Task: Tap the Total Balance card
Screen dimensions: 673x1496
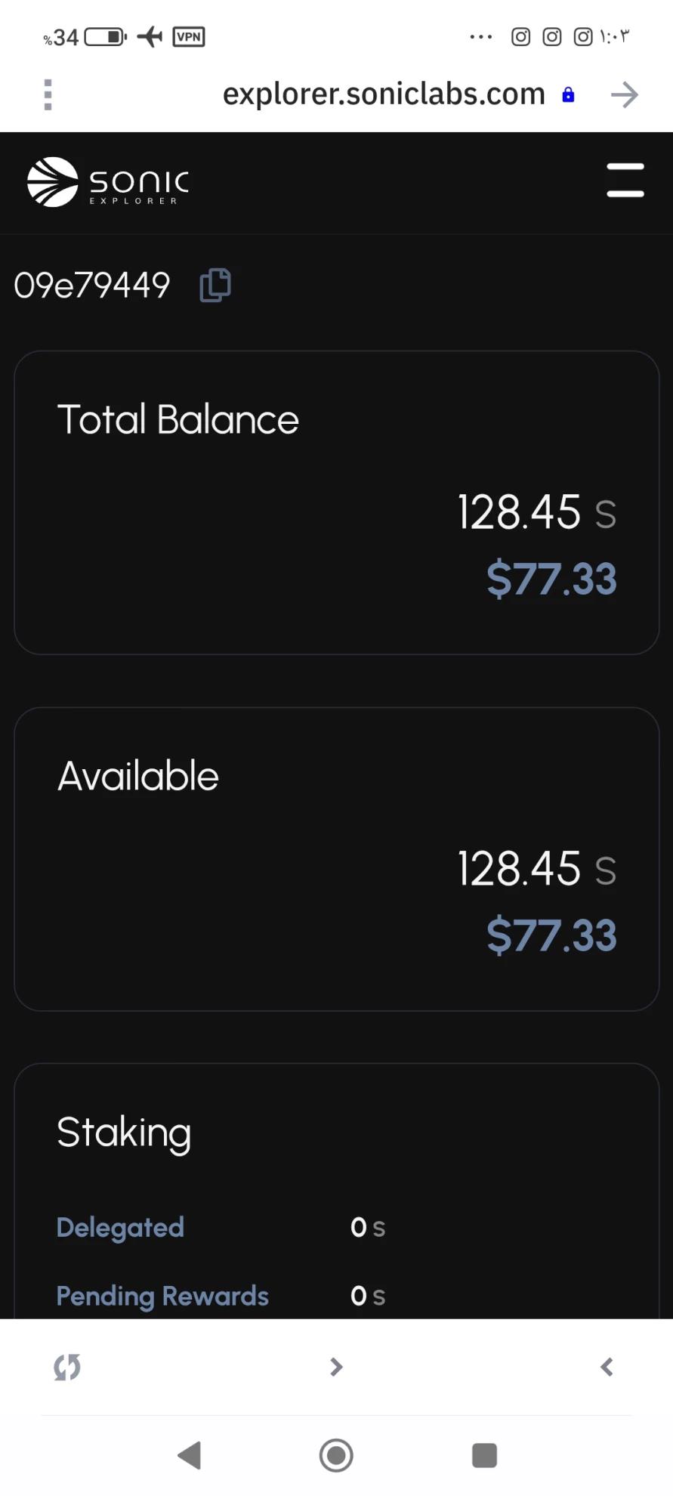Action: [x=337, y=502]
